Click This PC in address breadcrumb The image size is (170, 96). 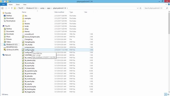[x=21, y=8]
